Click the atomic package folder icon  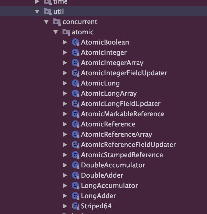coord(66,32)
